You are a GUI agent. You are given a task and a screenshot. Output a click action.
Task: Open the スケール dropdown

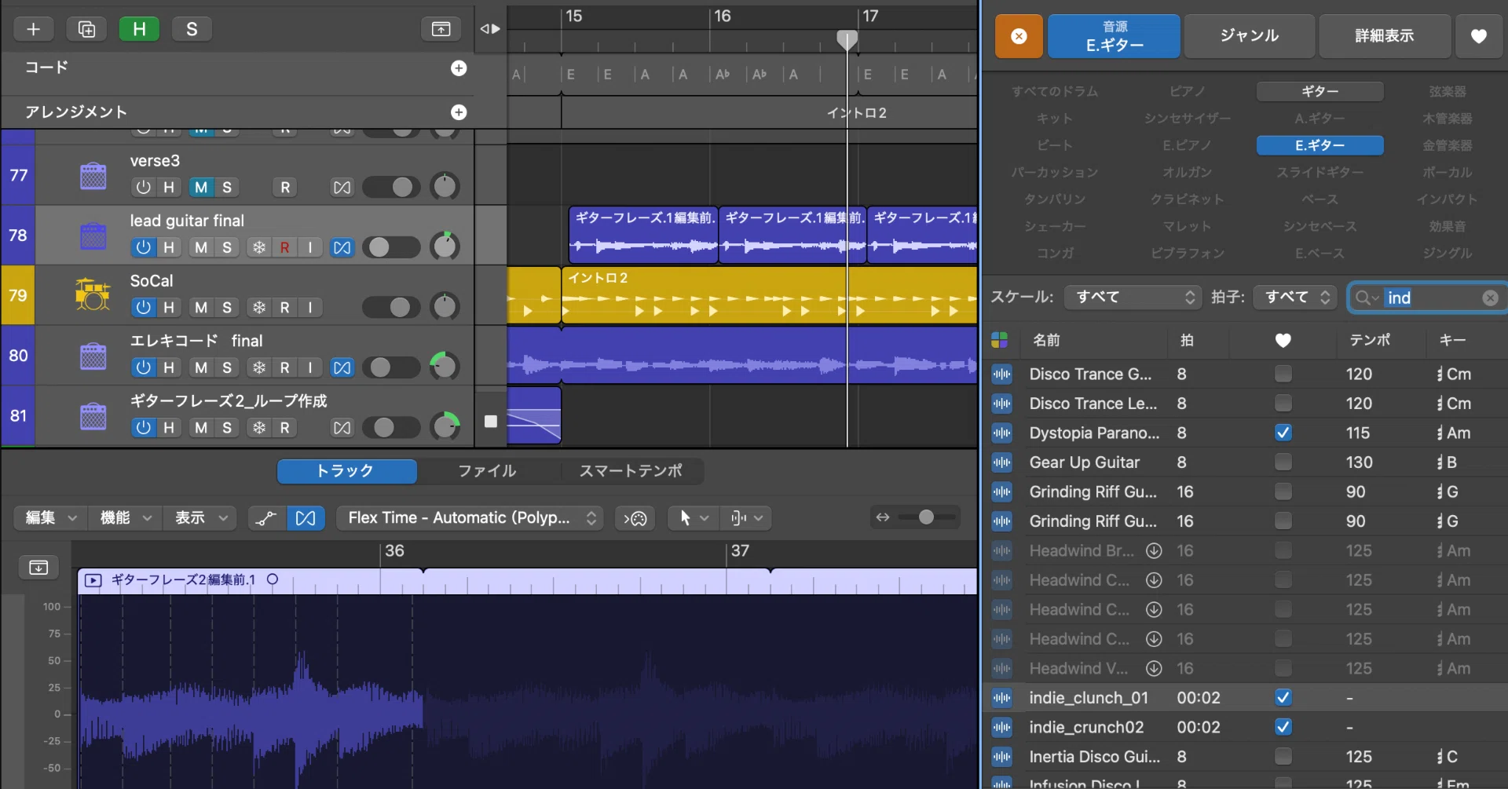point(1133,297)
